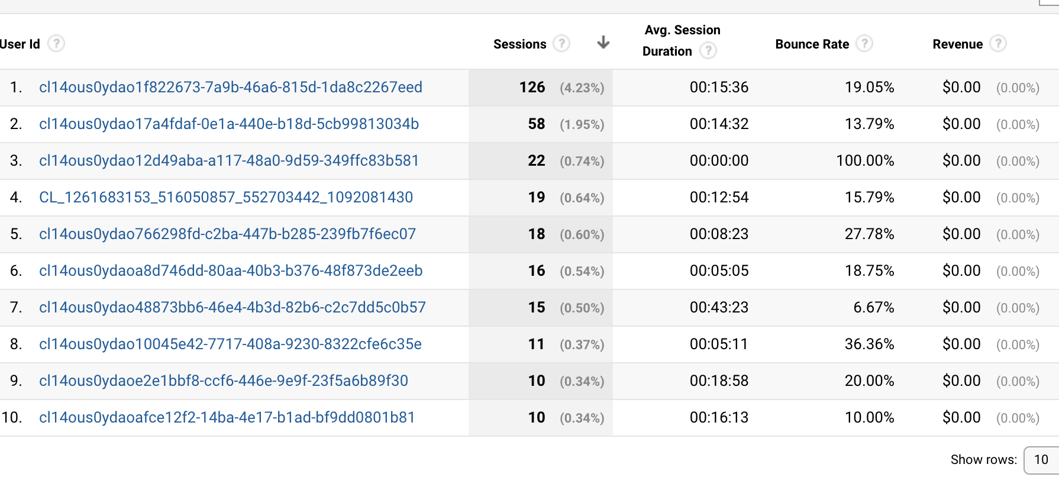Click the Bounce Rate column header to sort
1059x477 pixels.
tap(812, 43)
